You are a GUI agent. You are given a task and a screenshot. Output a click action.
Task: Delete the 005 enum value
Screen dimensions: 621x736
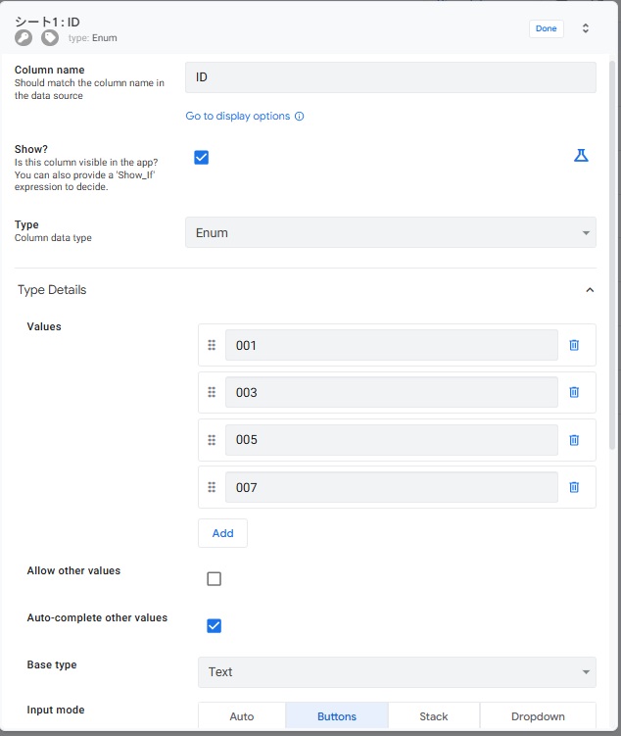pos(574,440)
